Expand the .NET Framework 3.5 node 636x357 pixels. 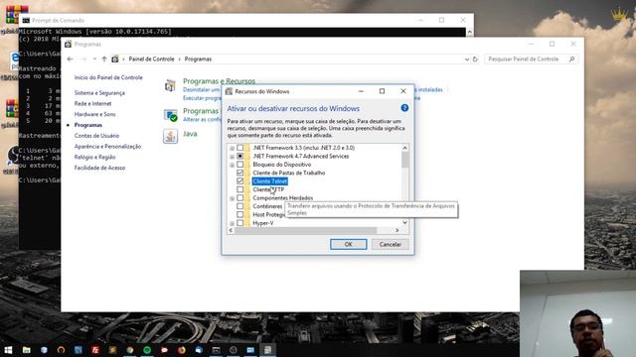(x=232, y=148)
